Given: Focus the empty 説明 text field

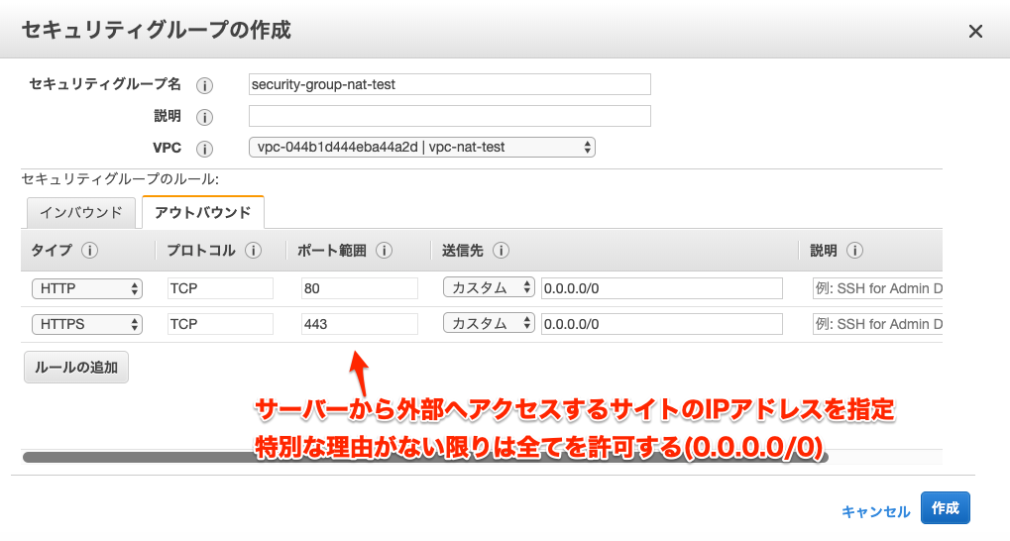Looking at the screenshot, I should coord(450,116).
